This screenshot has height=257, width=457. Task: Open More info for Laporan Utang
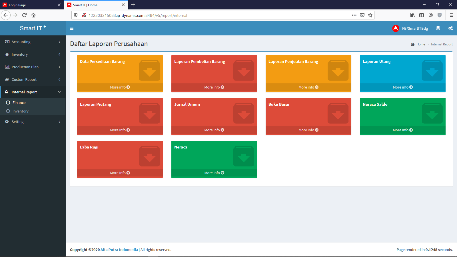click(402, 87)
